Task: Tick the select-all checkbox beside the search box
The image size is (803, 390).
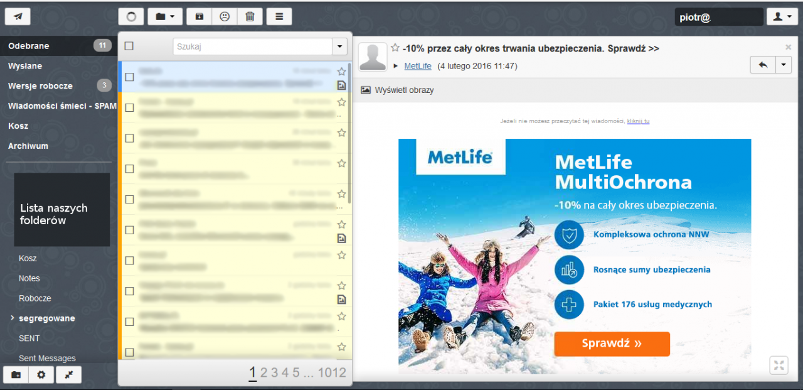Action: pyautogui.click(x=129, y=46)
